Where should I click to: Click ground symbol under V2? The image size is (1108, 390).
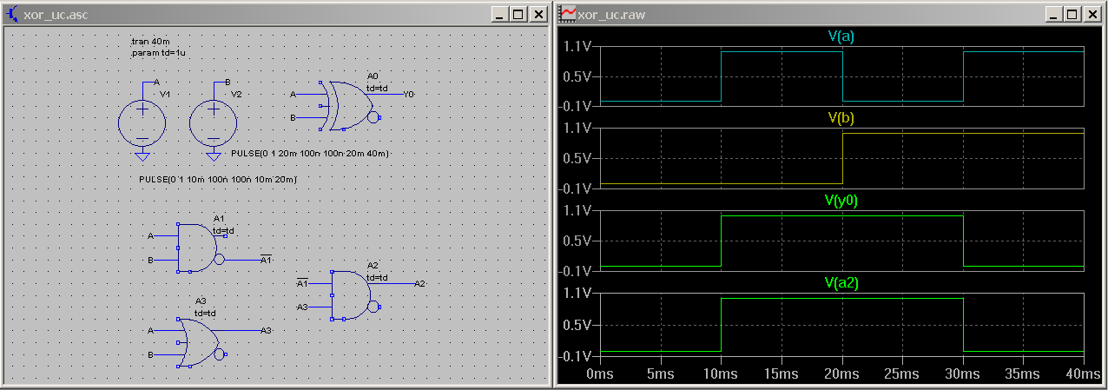213,156
